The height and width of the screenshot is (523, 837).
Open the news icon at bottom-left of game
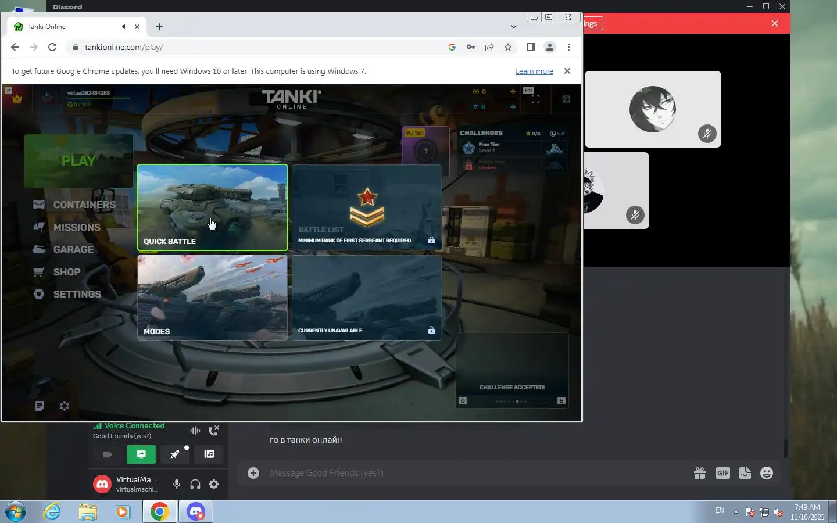click(x=40, y=406)
